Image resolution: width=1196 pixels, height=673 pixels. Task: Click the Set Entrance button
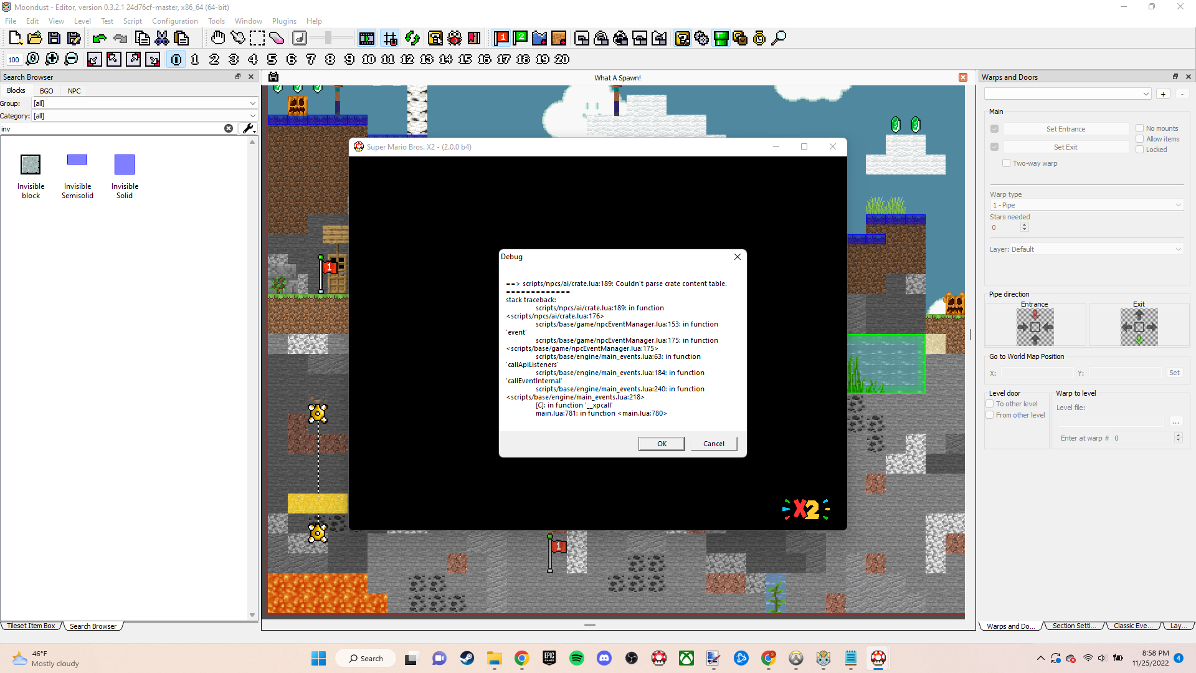[1066, 129]
